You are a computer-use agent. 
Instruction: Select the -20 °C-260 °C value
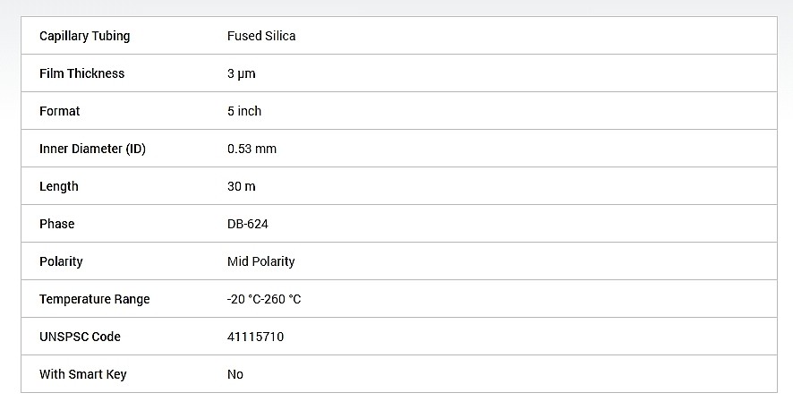264,299
